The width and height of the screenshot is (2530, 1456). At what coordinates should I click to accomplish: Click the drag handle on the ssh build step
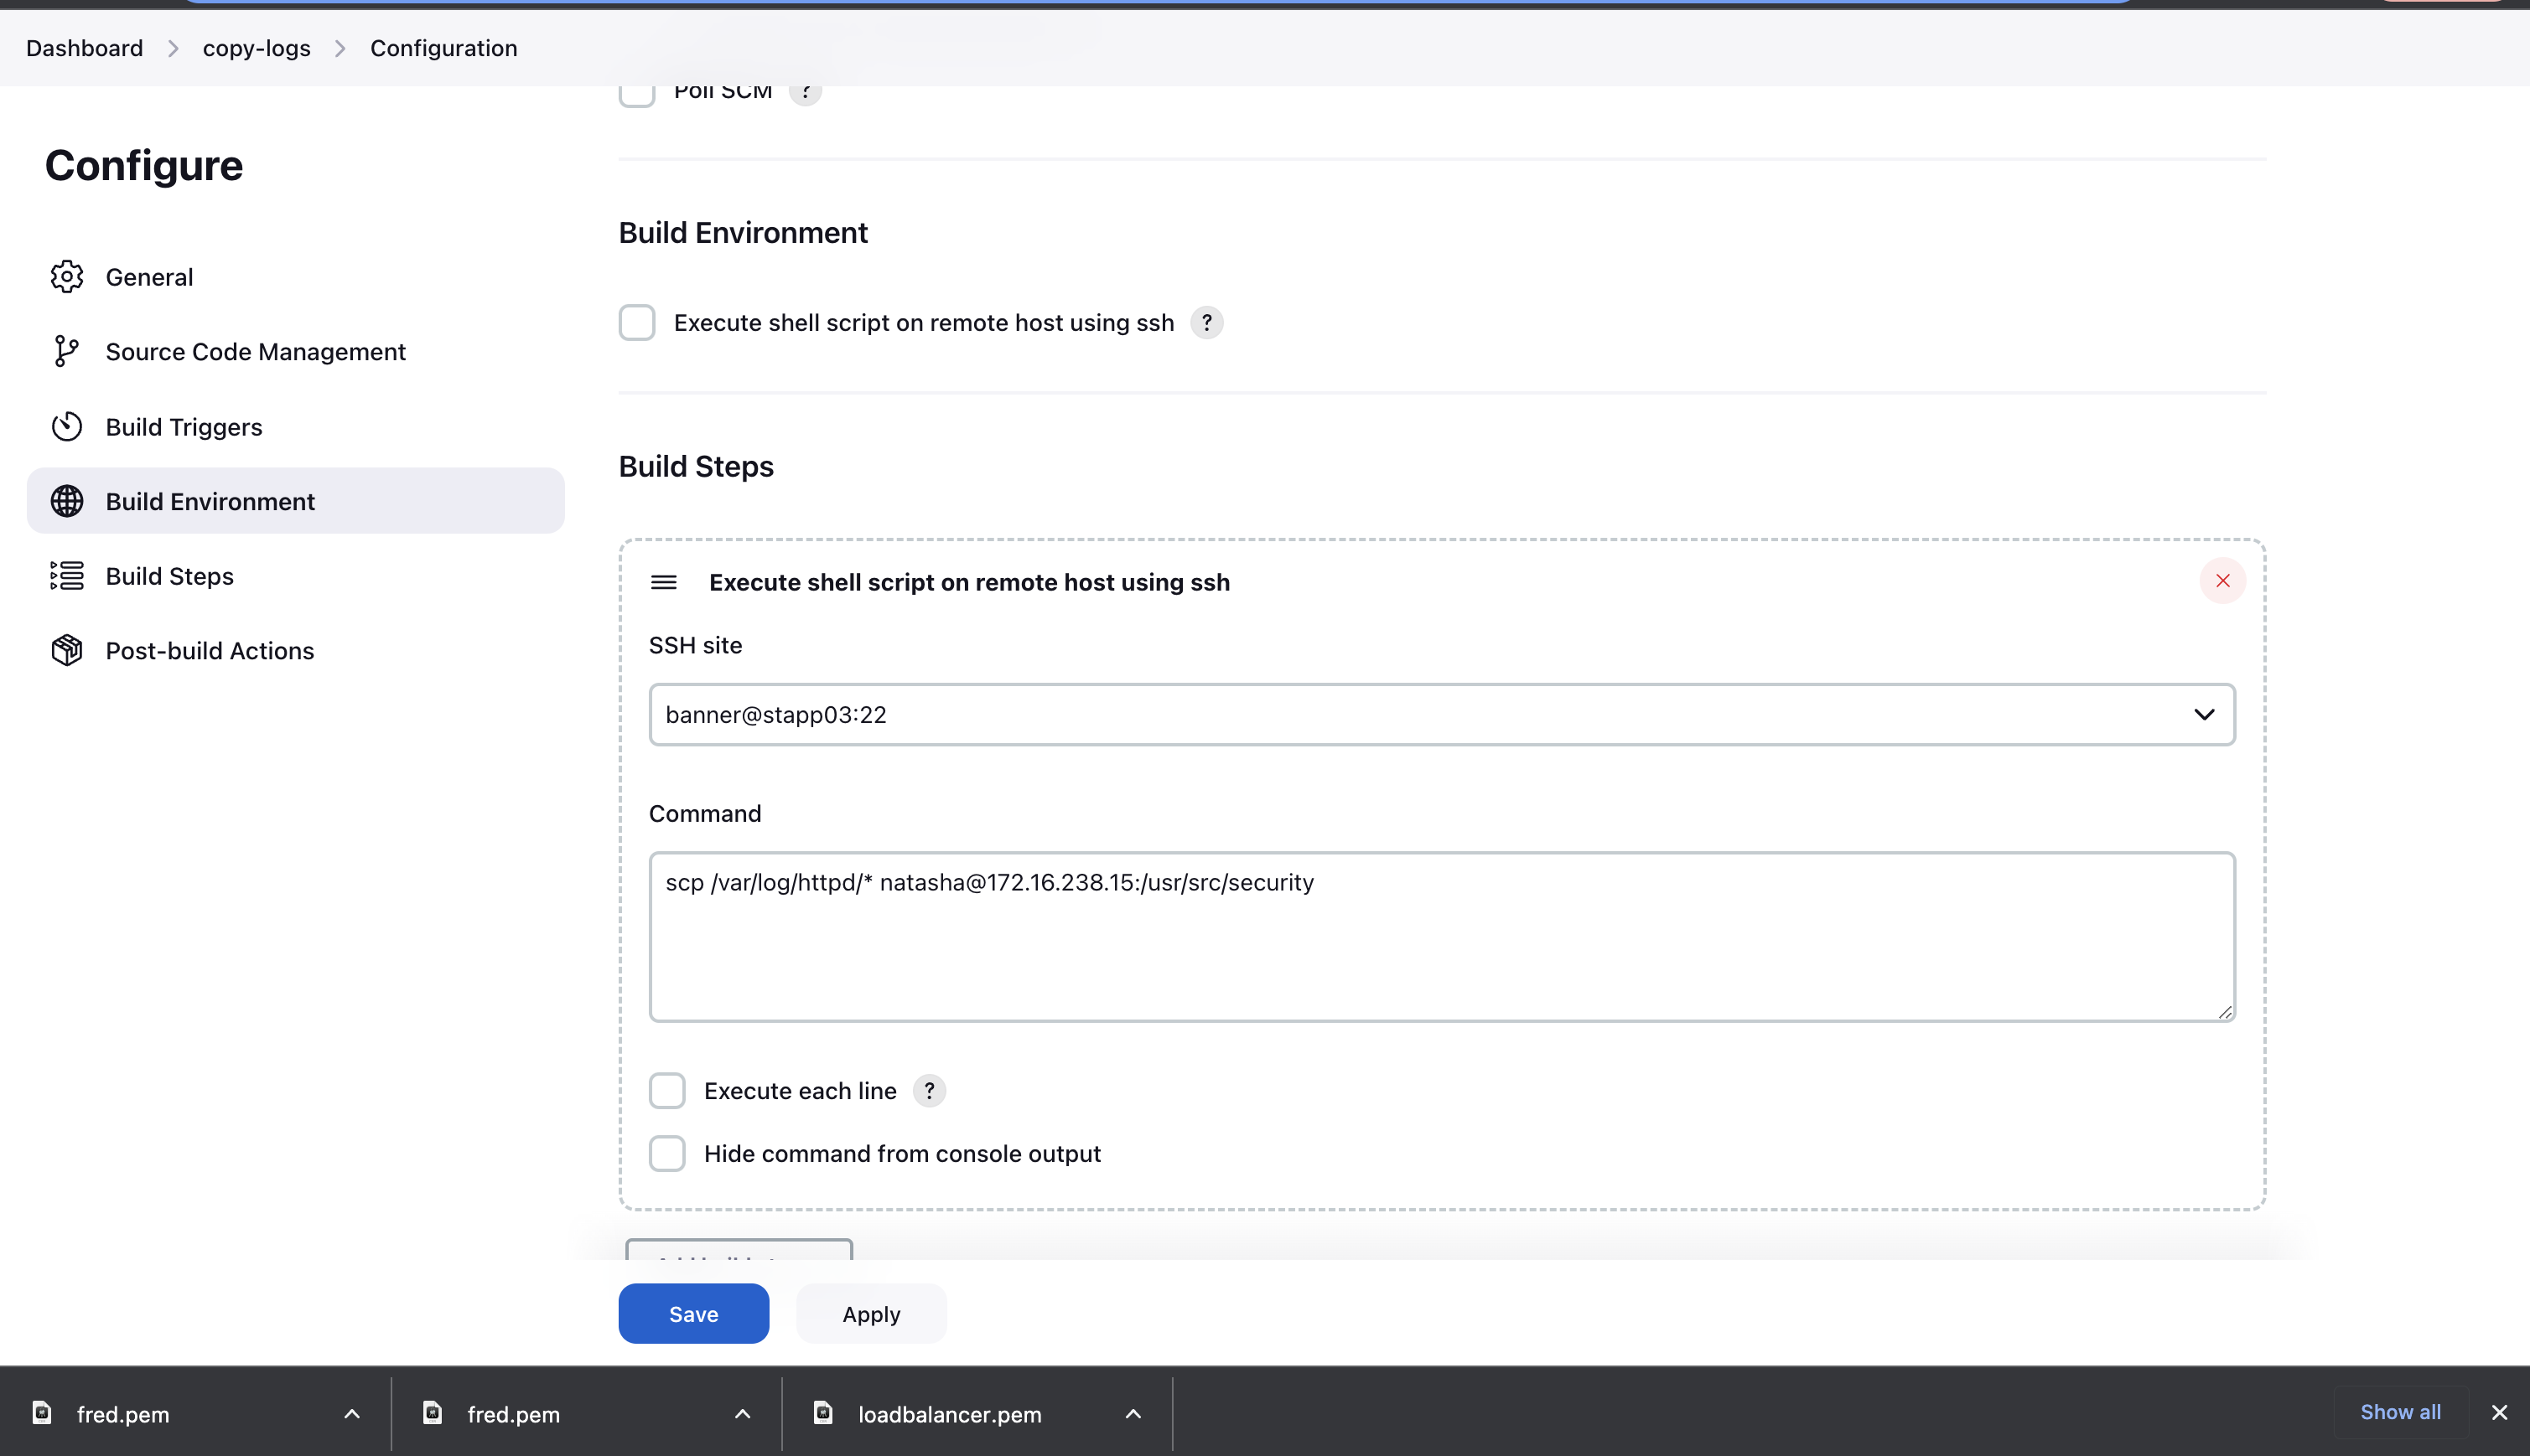[x=664, y=581]
